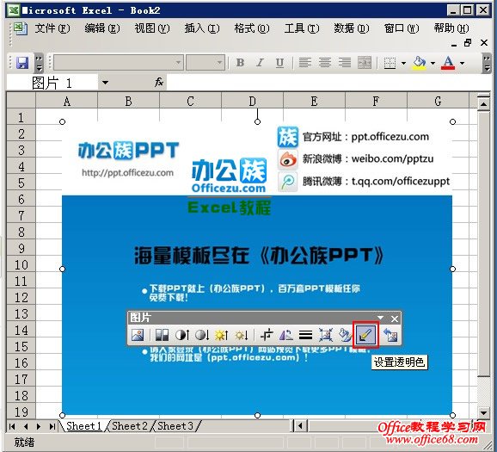Viewport: 497px width, 452px height.
Task: Apply red Font Color button
Action: [448, 63]
